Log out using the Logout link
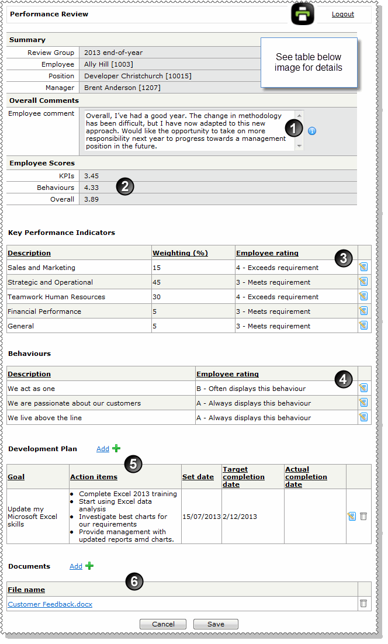 coord(342,14)
